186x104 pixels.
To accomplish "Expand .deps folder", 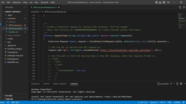I will pyautogui.click(x=10, y=15).
